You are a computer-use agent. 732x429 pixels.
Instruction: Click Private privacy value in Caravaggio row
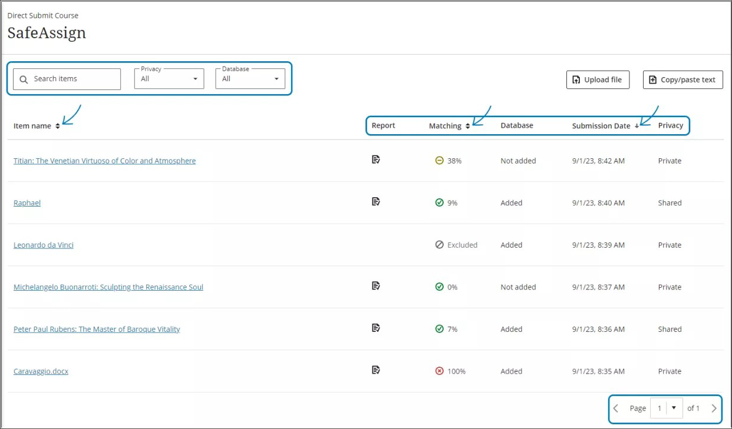pos(670,371)
